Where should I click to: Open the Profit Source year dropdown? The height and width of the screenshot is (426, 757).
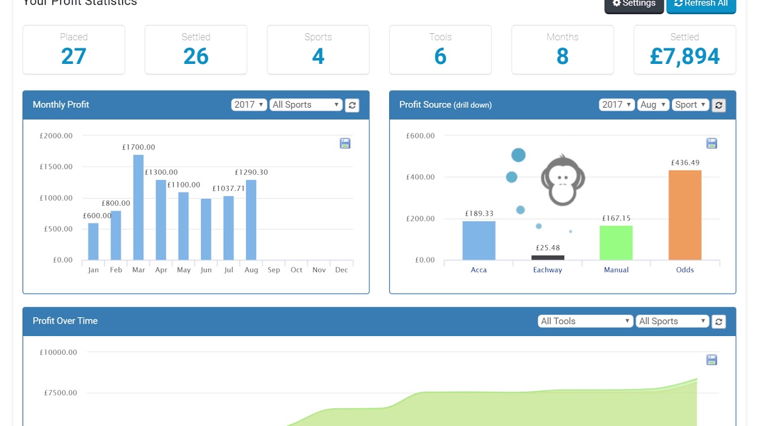pyautogui.click(x=616, y=105)
